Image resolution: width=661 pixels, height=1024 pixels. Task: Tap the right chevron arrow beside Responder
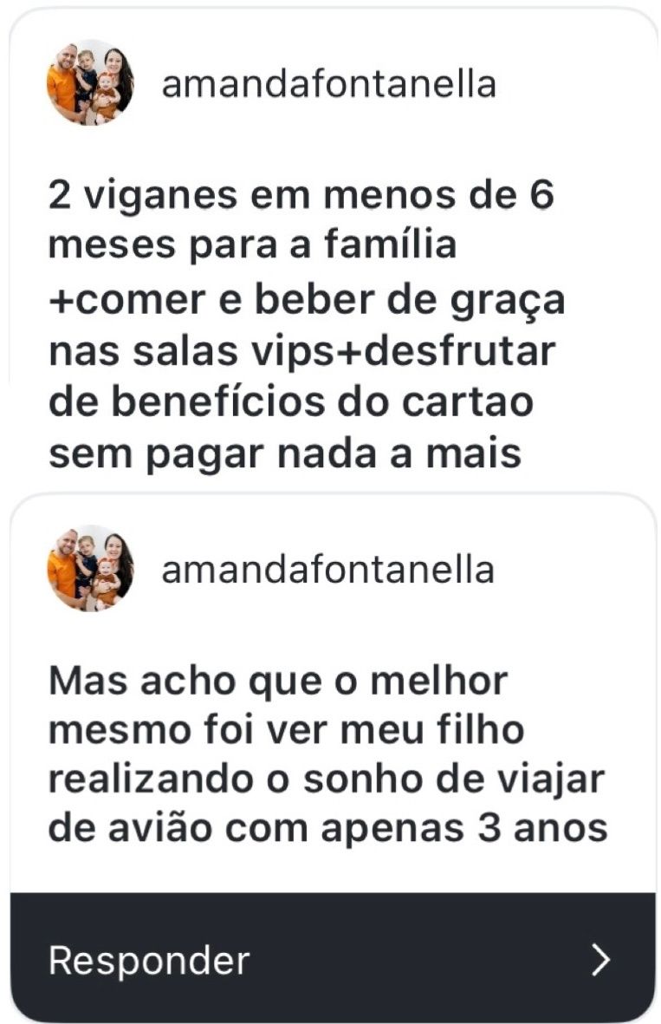point(599,960)
